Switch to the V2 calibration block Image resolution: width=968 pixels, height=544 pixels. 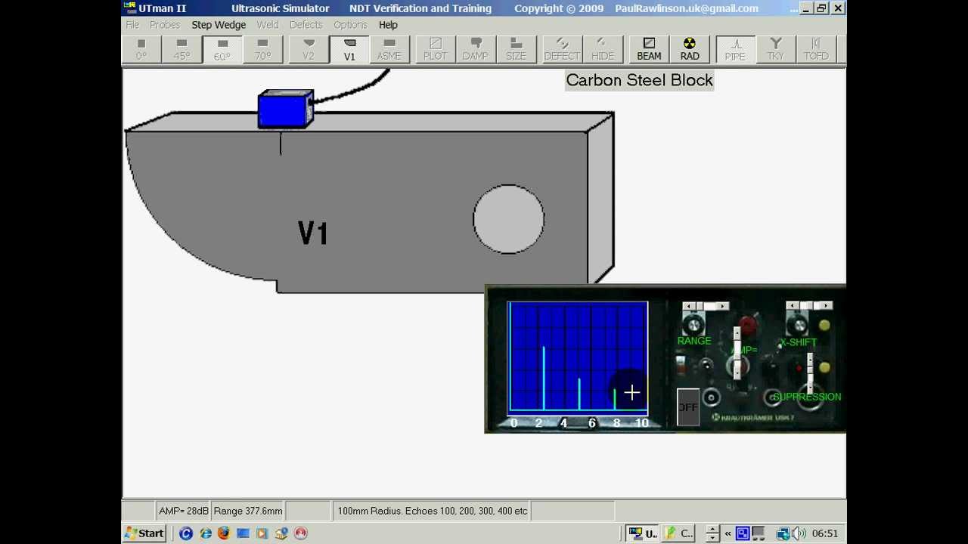(x=309, y=49)
